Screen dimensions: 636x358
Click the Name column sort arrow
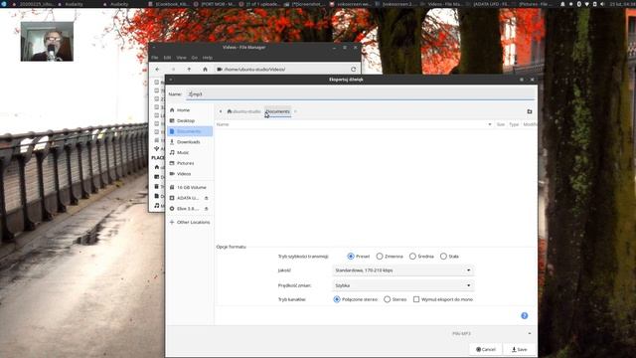(490, 124)
